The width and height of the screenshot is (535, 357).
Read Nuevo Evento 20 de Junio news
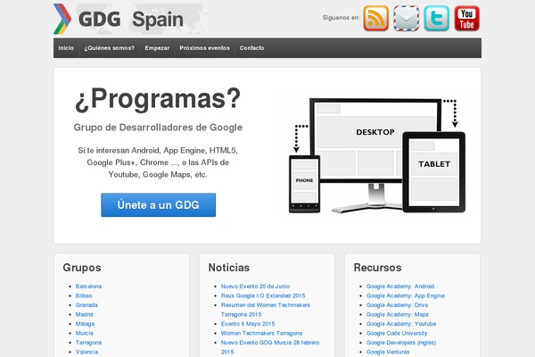pos(255,286)
